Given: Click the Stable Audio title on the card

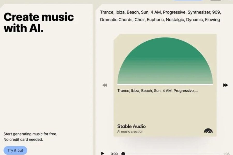Looking at the screenshot, I should click(132, 126).
